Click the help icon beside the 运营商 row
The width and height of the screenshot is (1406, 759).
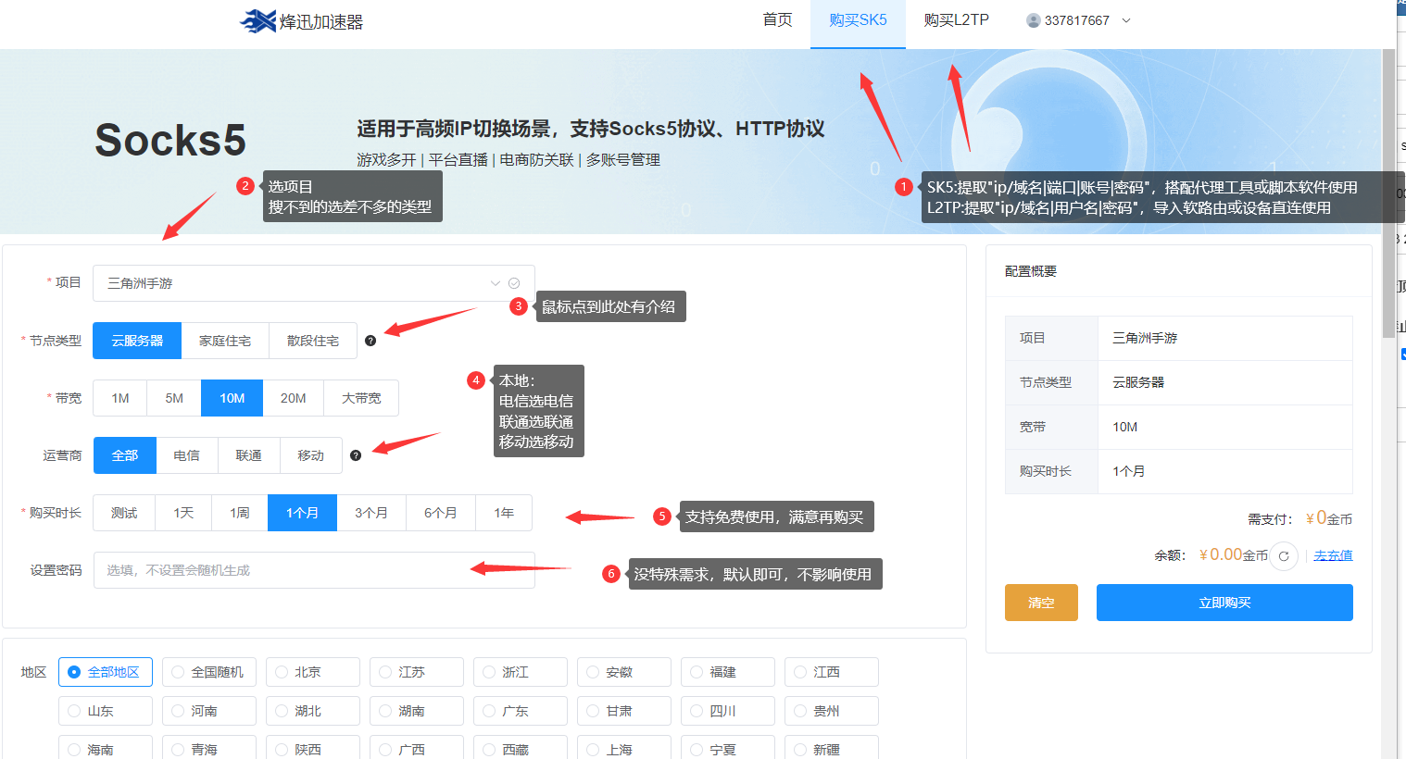(x=356, y=454)
